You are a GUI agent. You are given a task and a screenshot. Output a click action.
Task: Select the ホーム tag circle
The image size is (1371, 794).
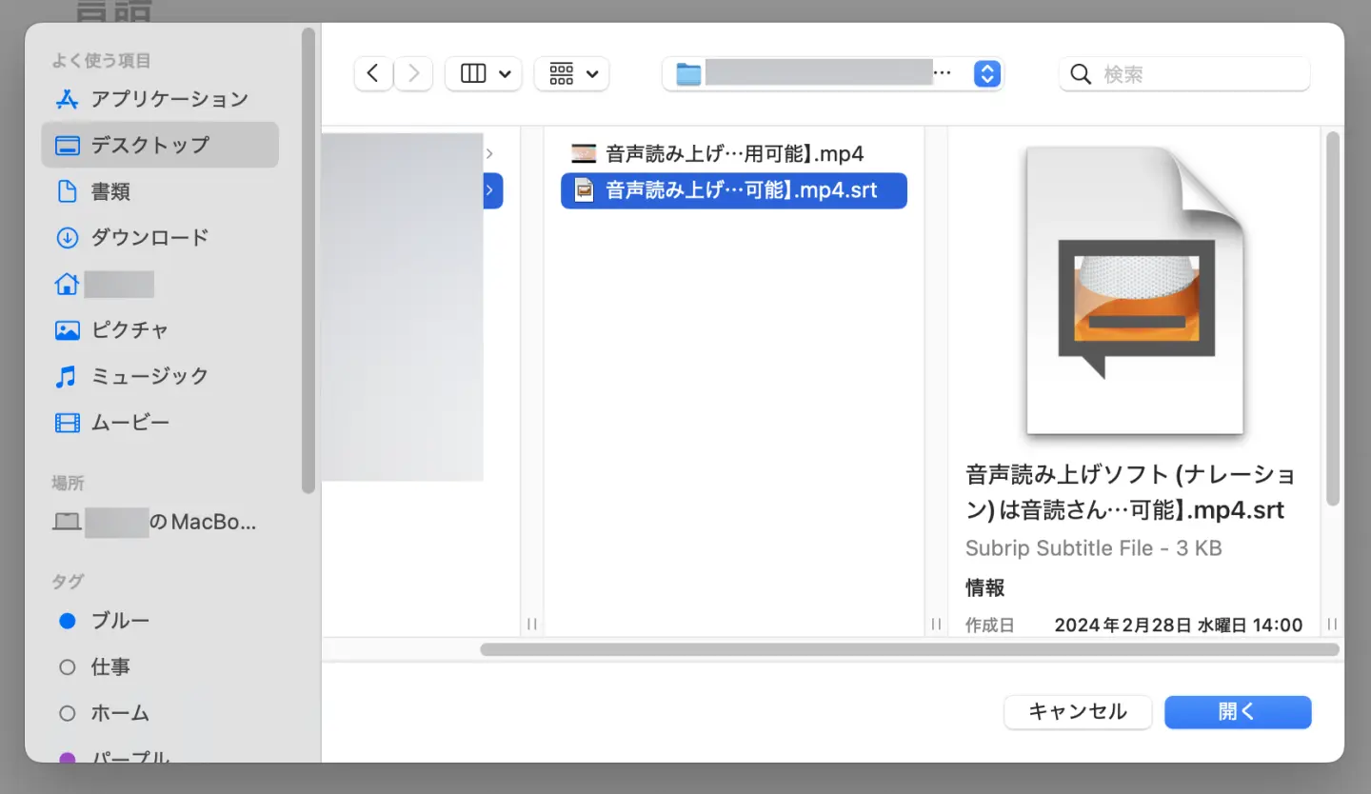[69, 712]
